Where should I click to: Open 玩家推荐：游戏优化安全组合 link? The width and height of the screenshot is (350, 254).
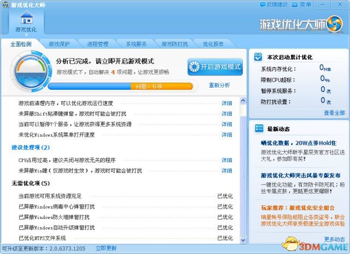click(x=297, y=208)
